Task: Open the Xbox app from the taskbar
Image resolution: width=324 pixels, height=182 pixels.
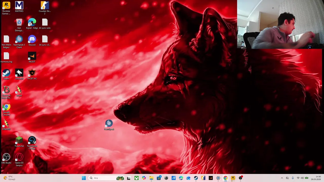Action: (136, 178)
